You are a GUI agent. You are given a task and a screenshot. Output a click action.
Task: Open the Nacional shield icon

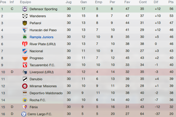25,51
